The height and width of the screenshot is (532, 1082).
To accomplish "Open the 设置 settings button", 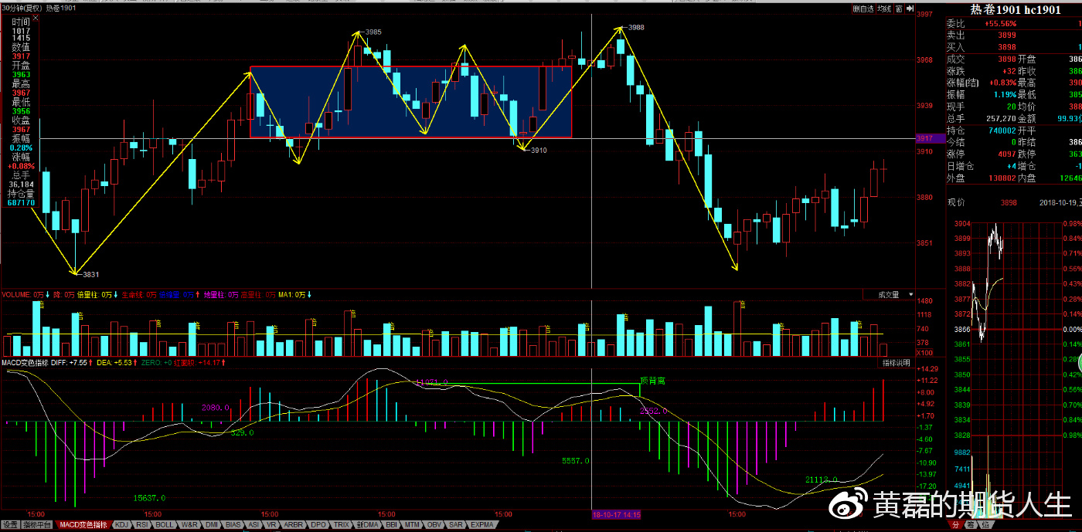I will pyautogui.click(x=10, y=525).
